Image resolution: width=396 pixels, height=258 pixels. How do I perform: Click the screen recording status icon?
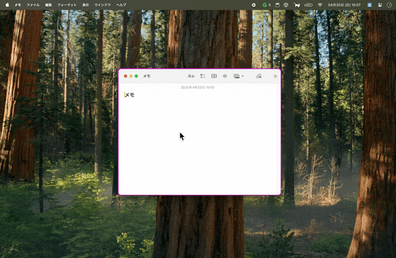(x=254, y=5)
